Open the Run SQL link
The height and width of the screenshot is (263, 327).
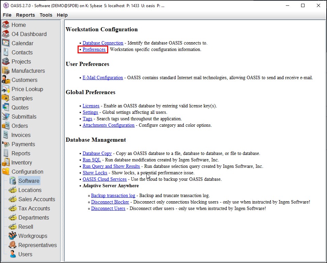(92, 160)
